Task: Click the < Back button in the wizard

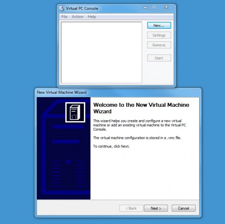Action: click(x=131, y=208)
